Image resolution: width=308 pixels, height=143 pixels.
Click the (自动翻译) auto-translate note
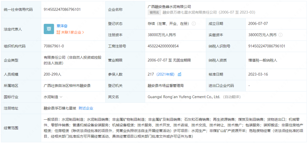pyautogui.click(x=232, y=97)
